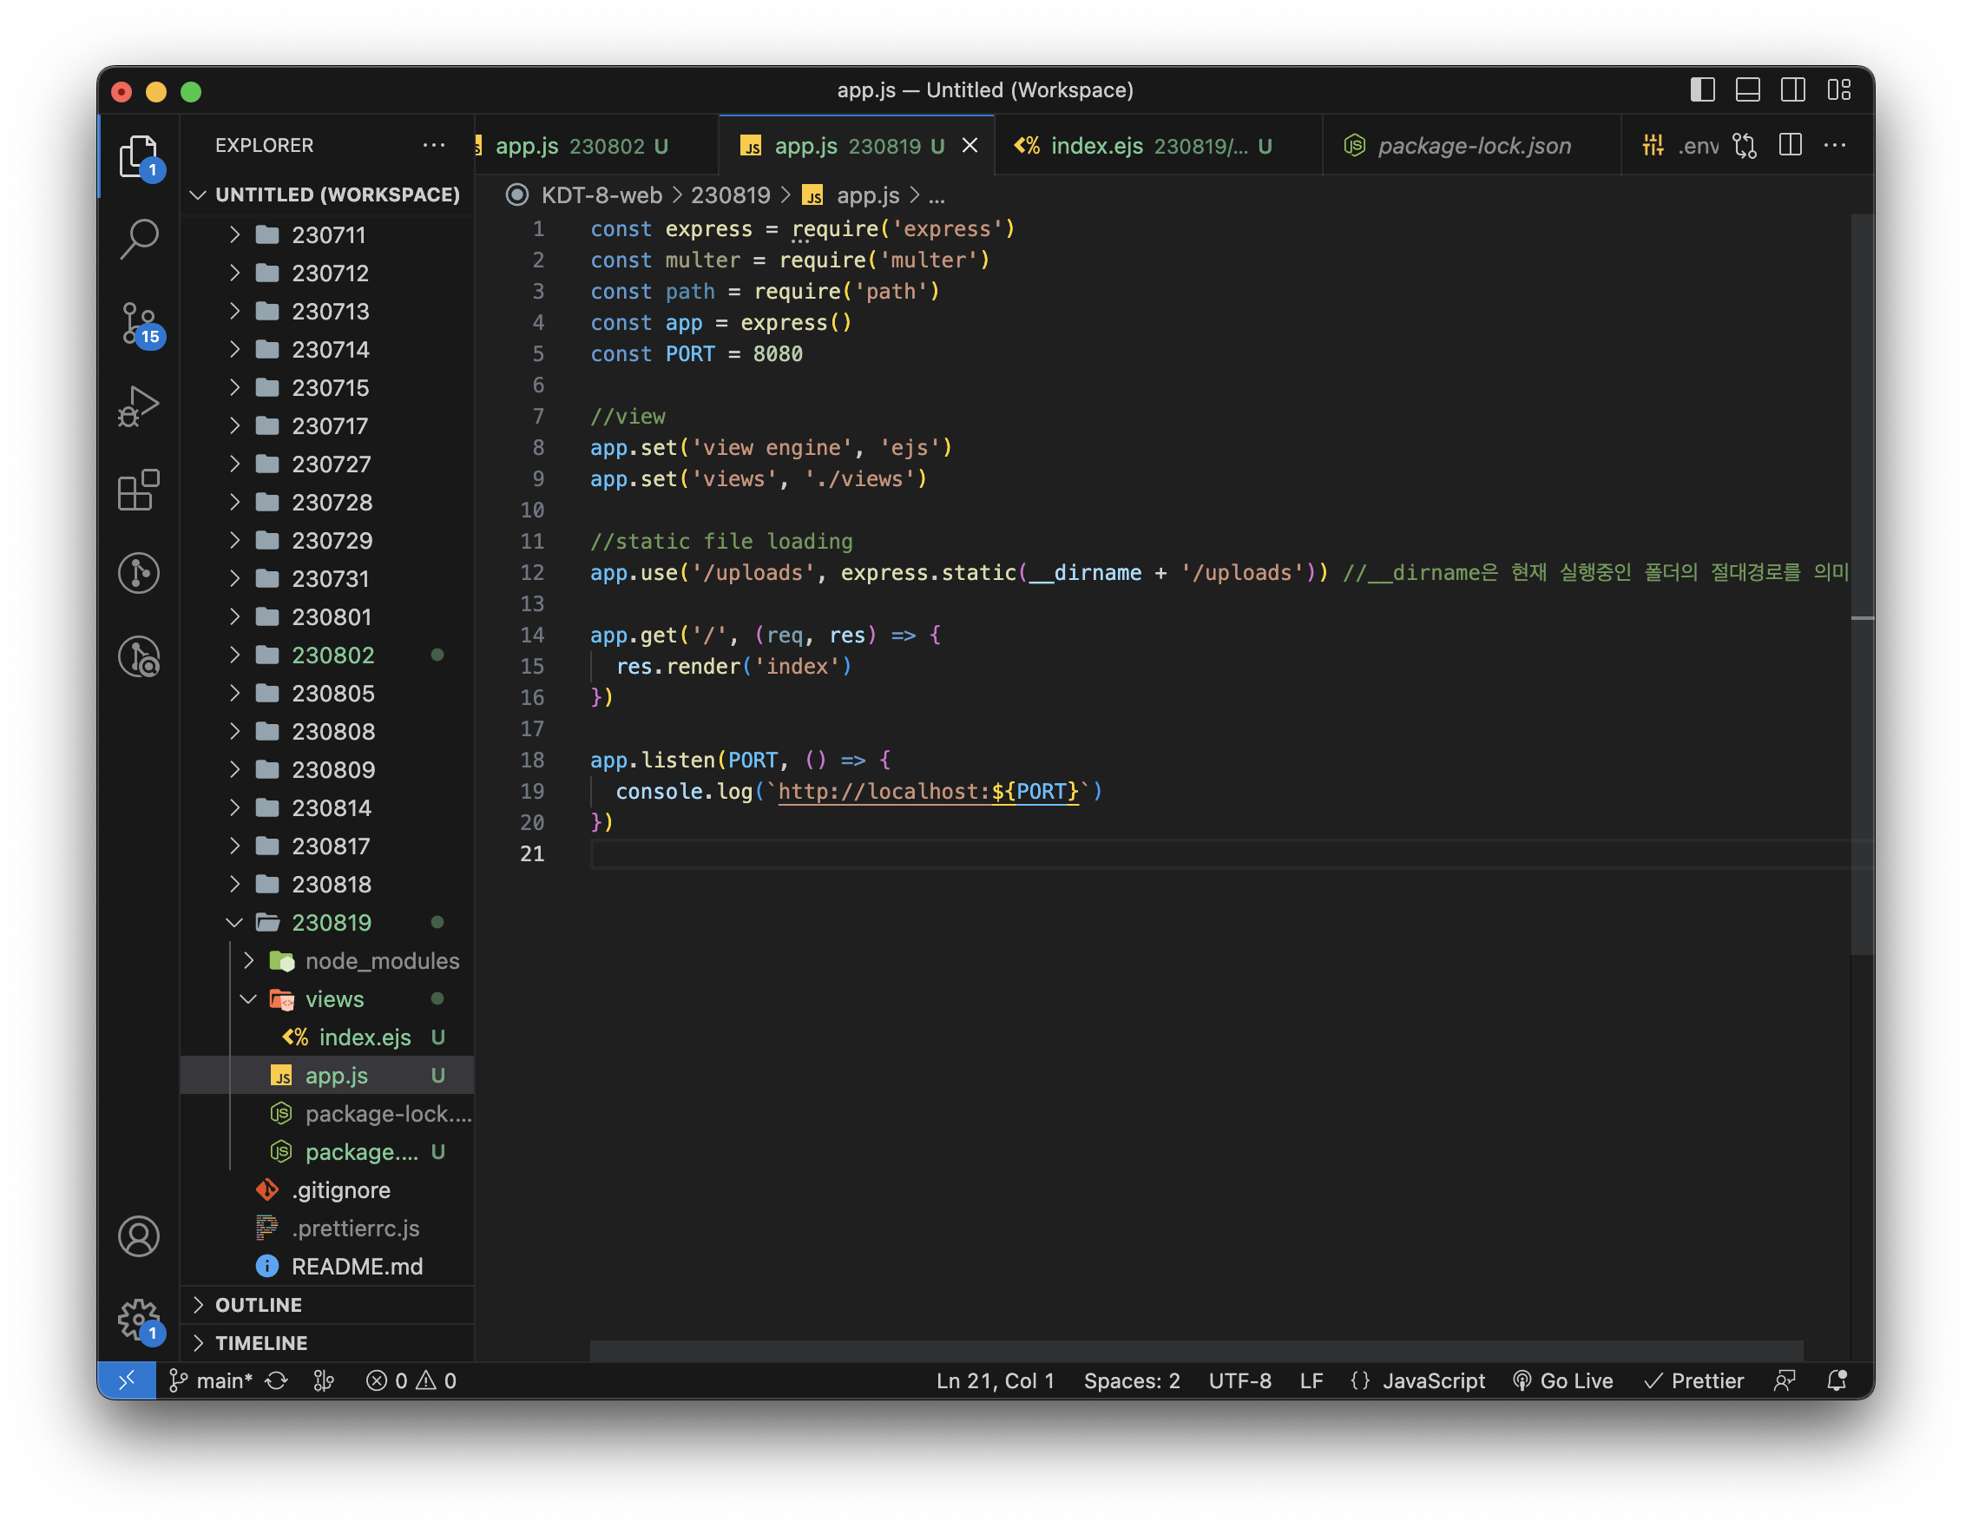Expand the TIMELINE section

(327, 1343)
